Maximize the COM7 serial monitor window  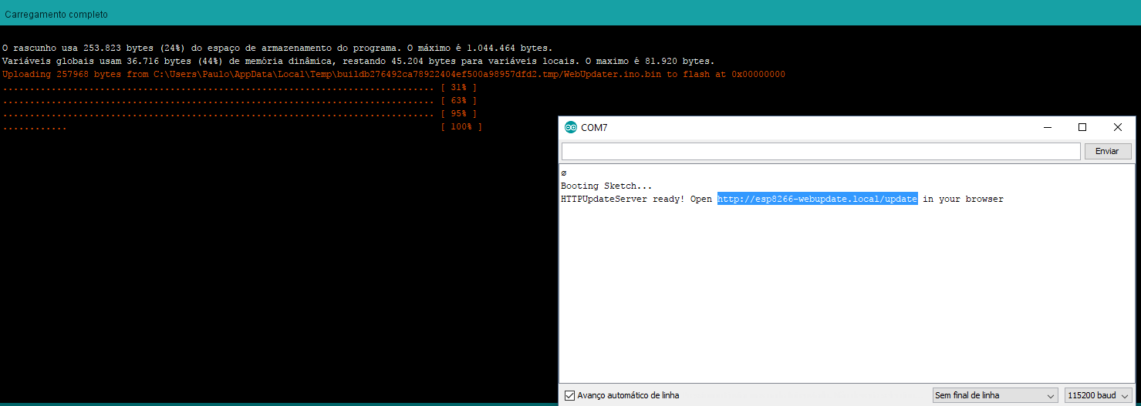pos(1082,127)
